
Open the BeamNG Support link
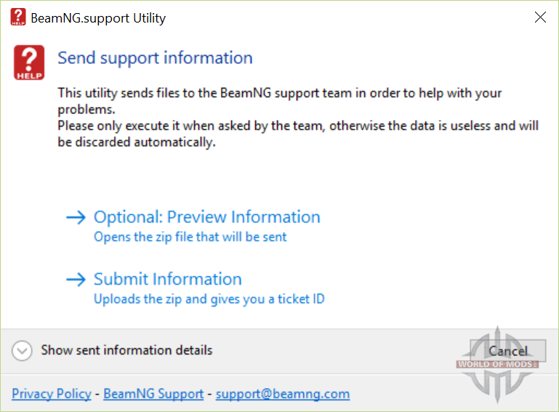click(x=153, y=394)
